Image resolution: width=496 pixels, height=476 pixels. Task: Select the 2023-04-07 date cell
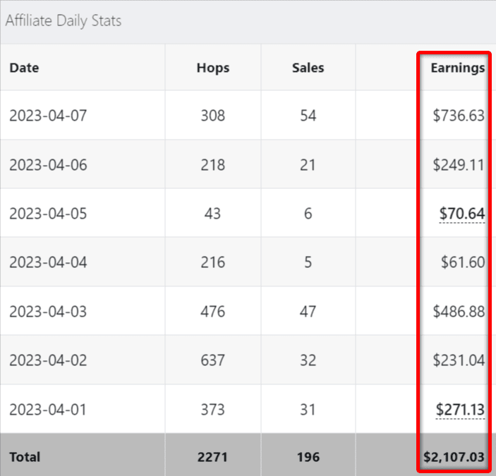pos(48,115)
